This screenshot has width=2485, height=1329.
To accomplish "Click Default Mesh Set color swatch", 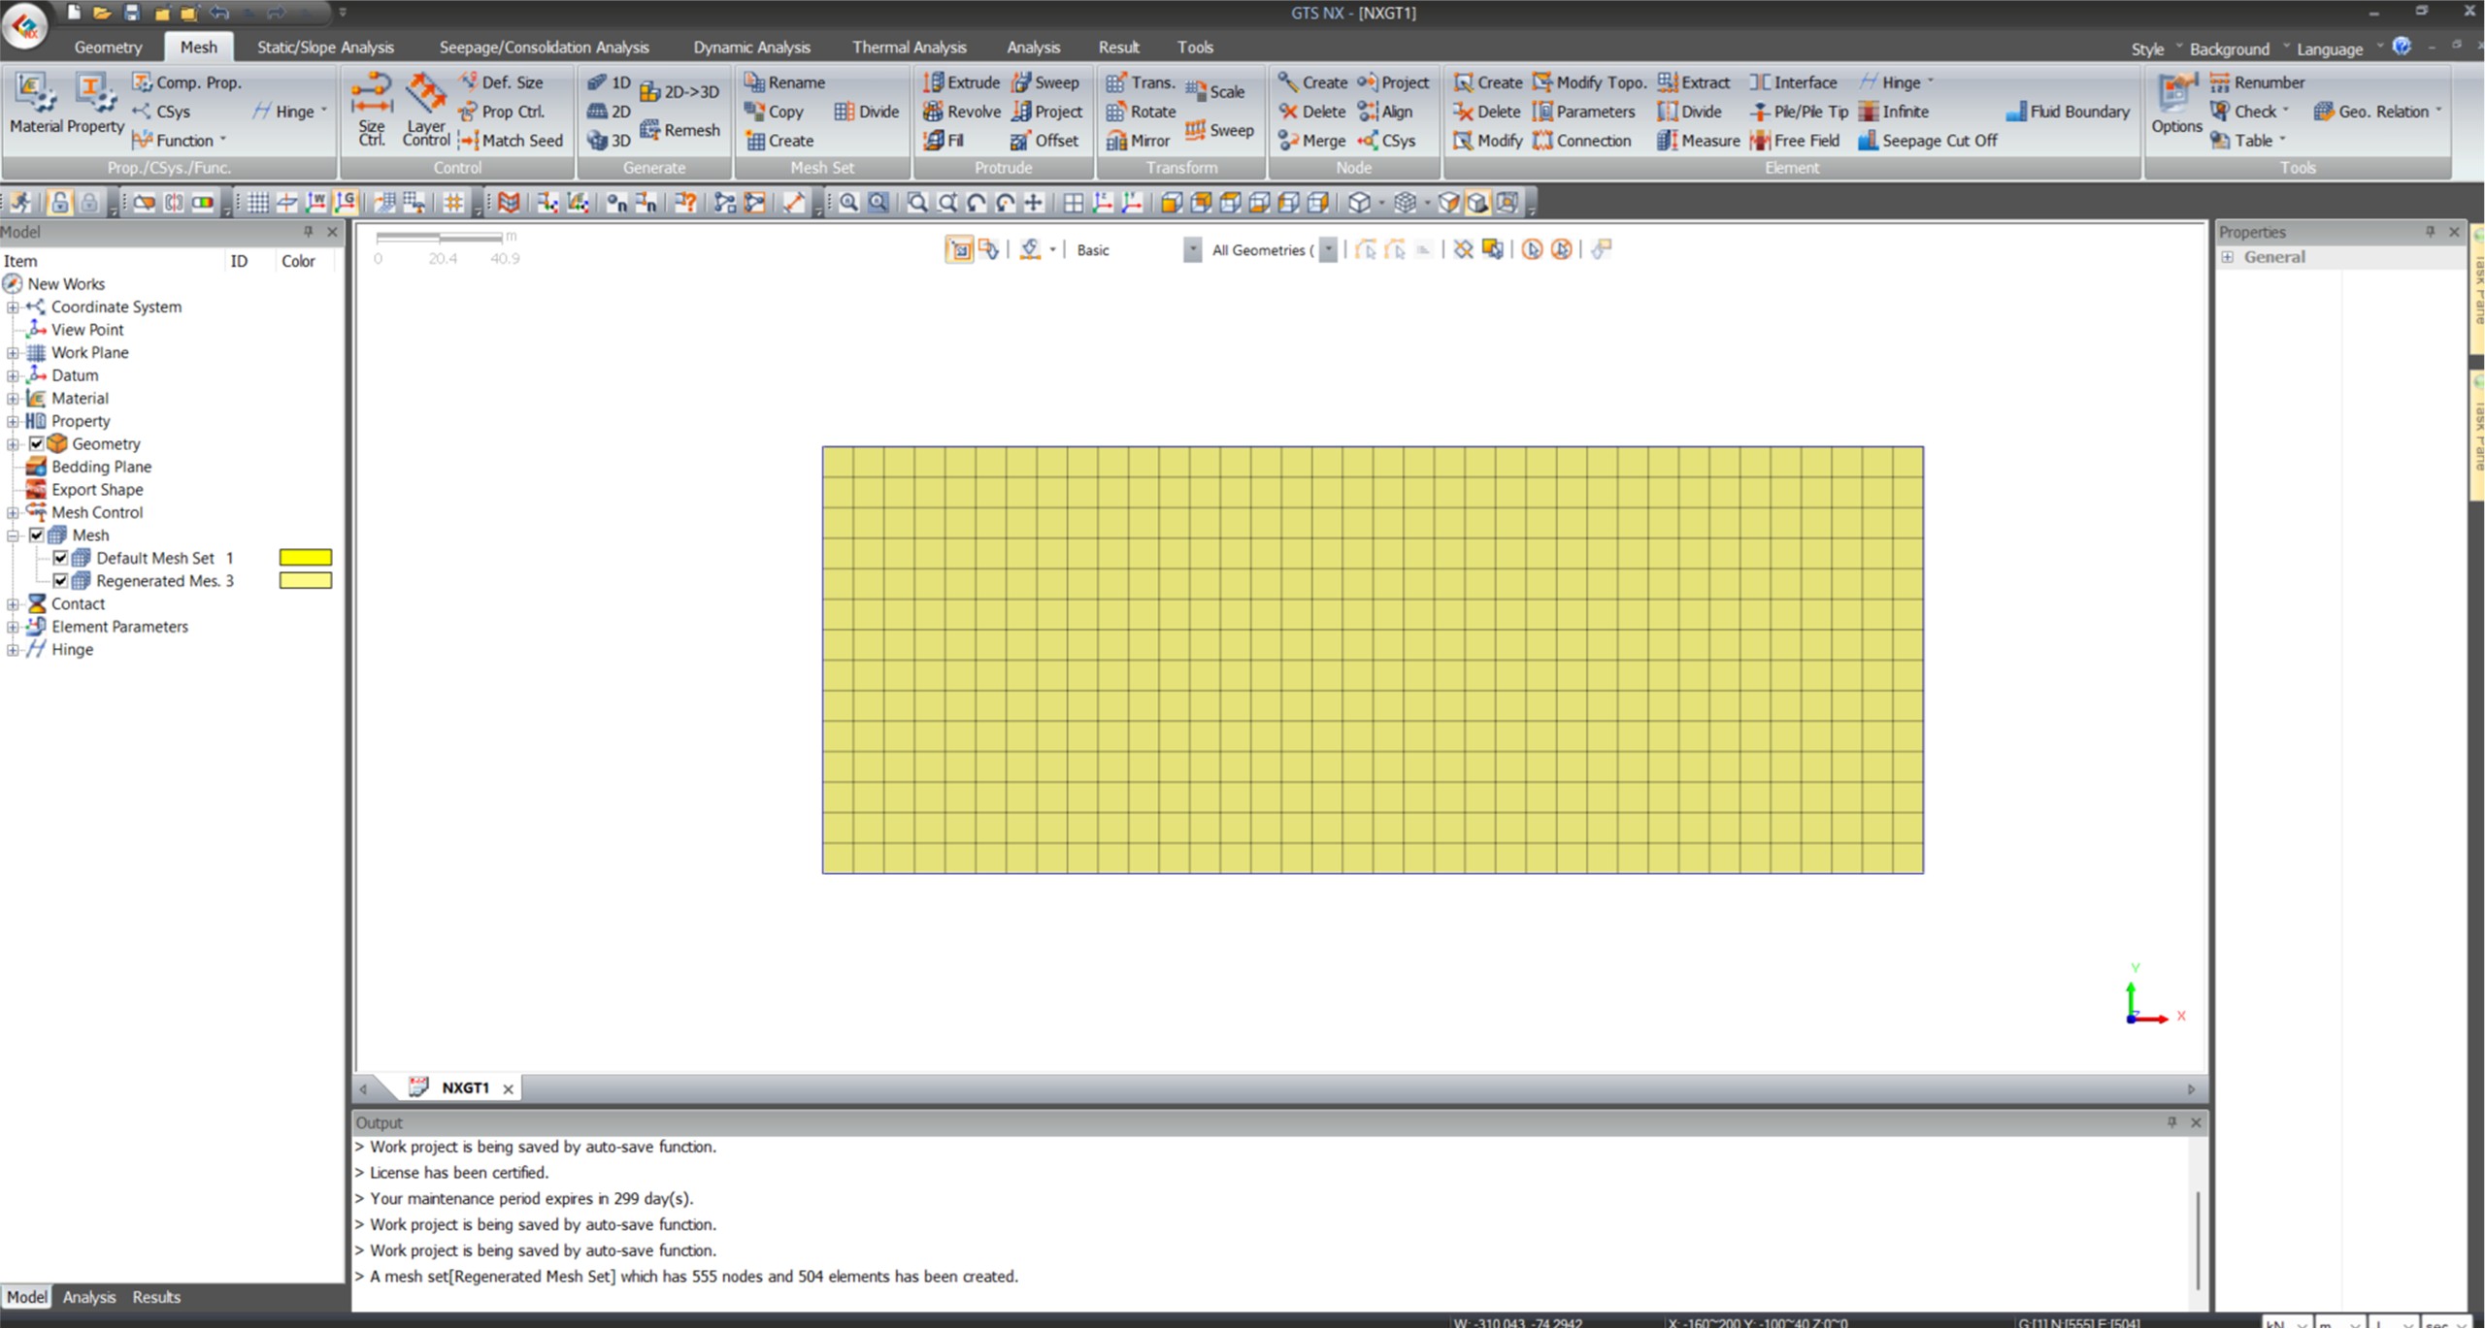I will point(306,558).
